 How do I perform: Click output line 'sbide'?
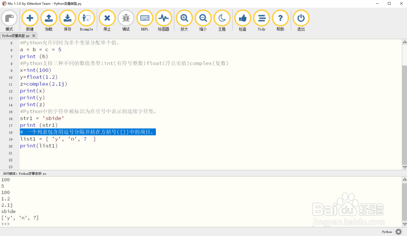point(8,211)
